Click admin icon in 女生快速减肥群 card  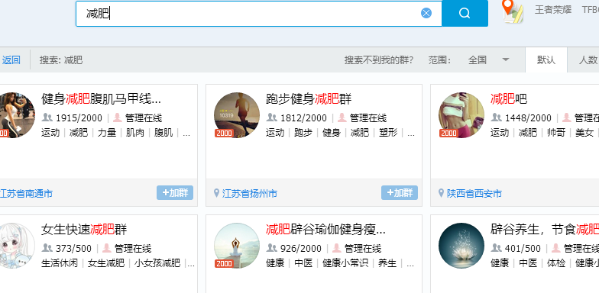[107, 249]
